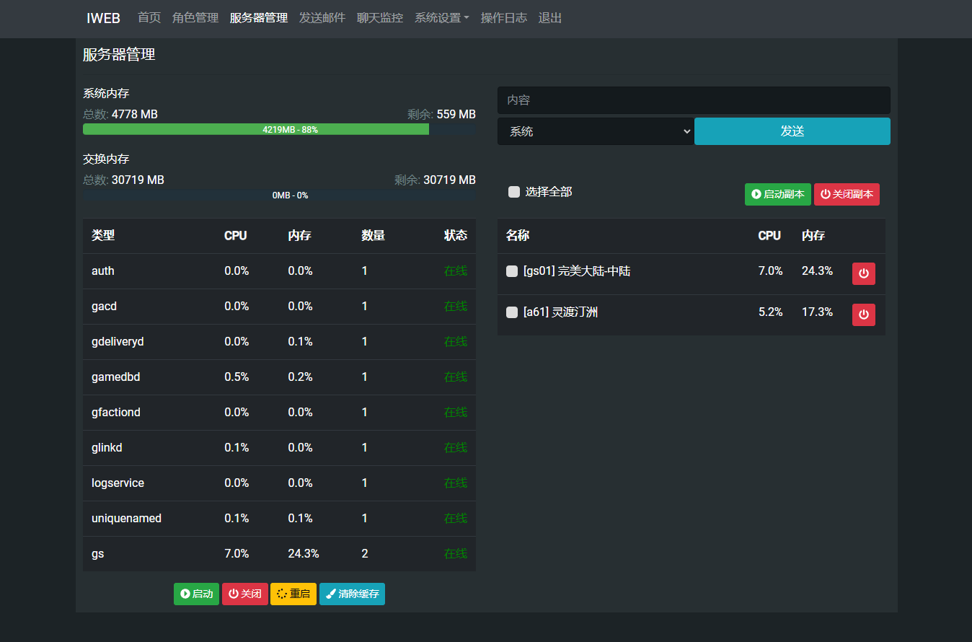This screenshot has height=642, width=972.
Task: Click the 状态 column header
Action: [x=456, y=236]
